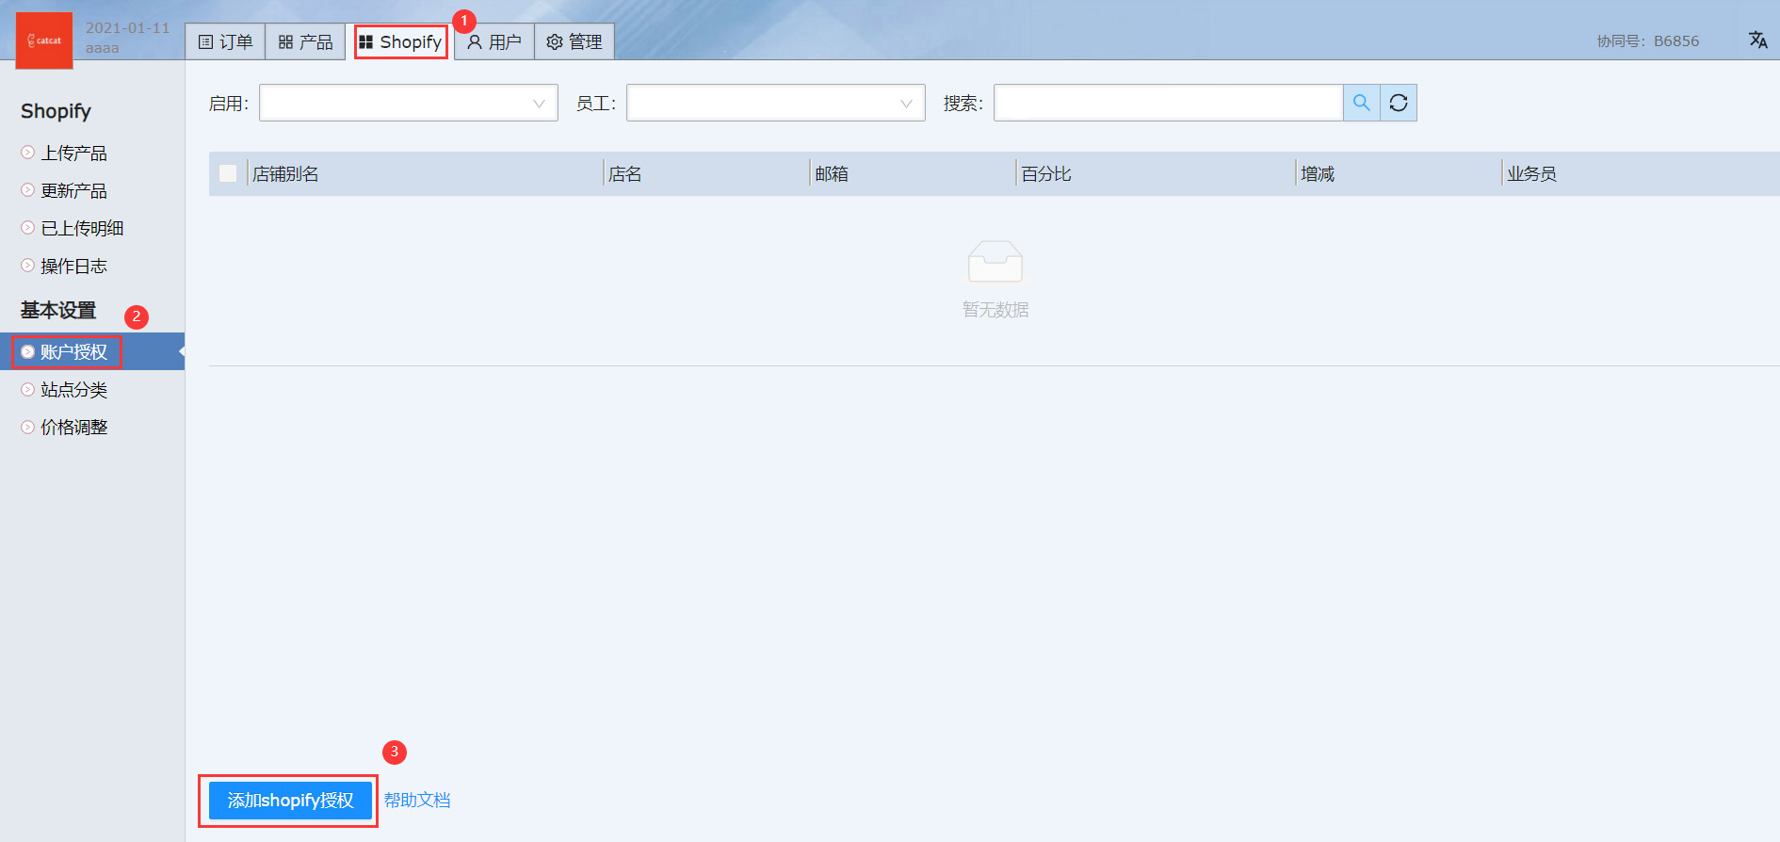Click the 百分比 column header

(x=1046, y=174)
